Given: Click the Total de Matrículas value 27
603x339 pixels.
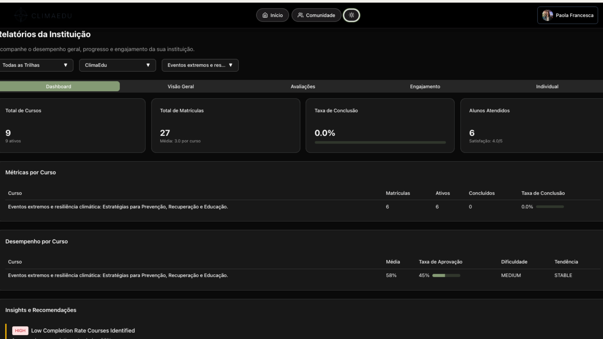Looking at the screenshot, I should pos(165,133).
